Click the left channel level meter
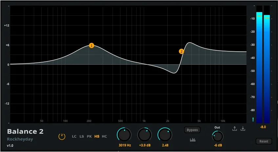The width and height of the screenshot is (278, 152). [259, 64]
